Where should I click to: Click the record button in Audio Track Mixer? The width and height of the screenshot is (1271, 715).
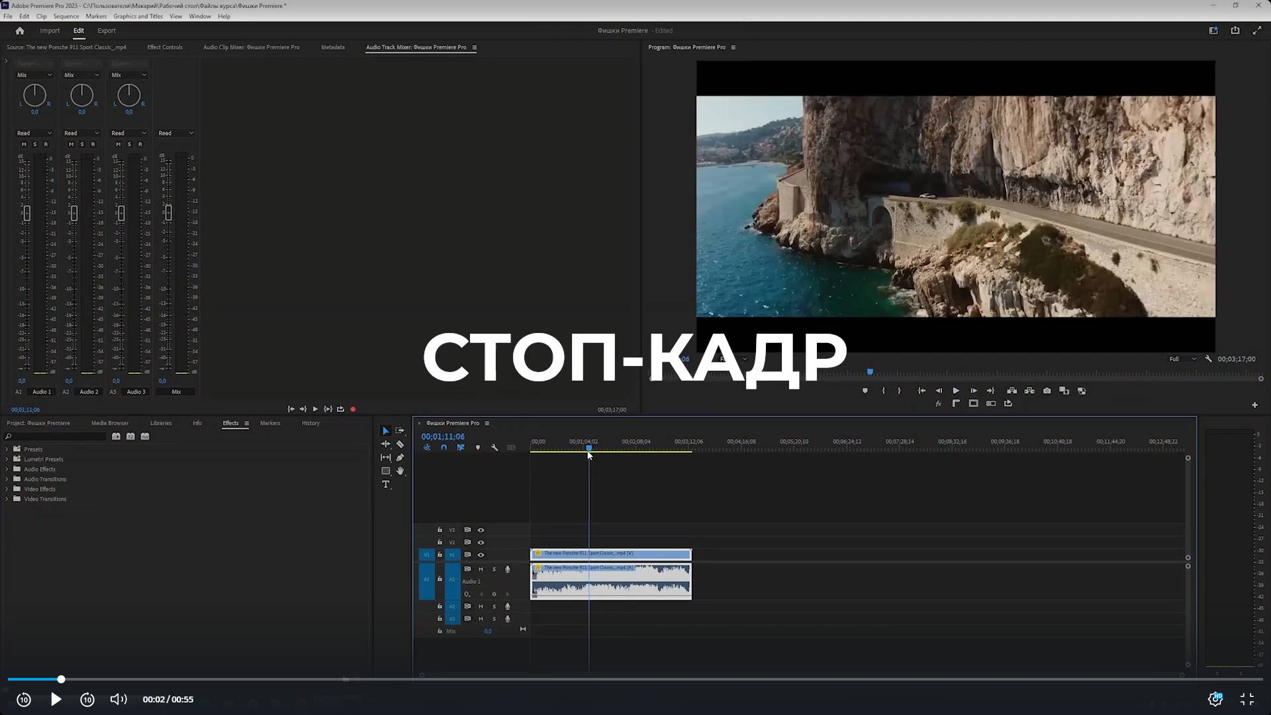353,409
